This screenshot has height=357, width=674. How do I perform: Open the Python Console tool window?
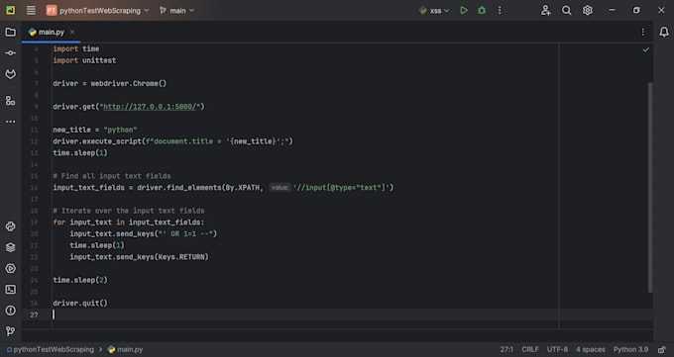coord(10,226)
